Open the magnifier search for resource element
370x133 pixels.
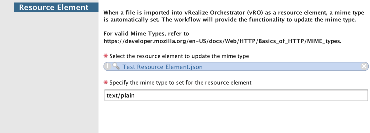[x=116, y=66]
